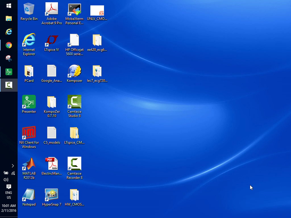Select the NX Client for Windows icon
The image size is (291, 218).
pos(29,133)
